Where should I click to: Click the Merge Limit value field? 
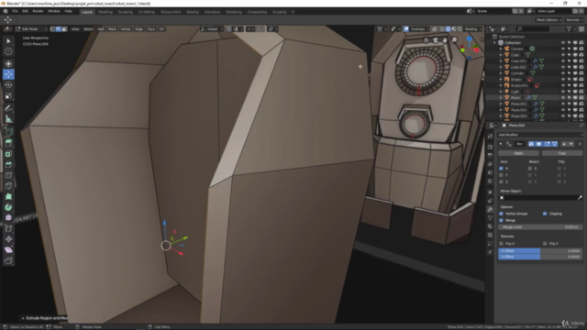540,227
